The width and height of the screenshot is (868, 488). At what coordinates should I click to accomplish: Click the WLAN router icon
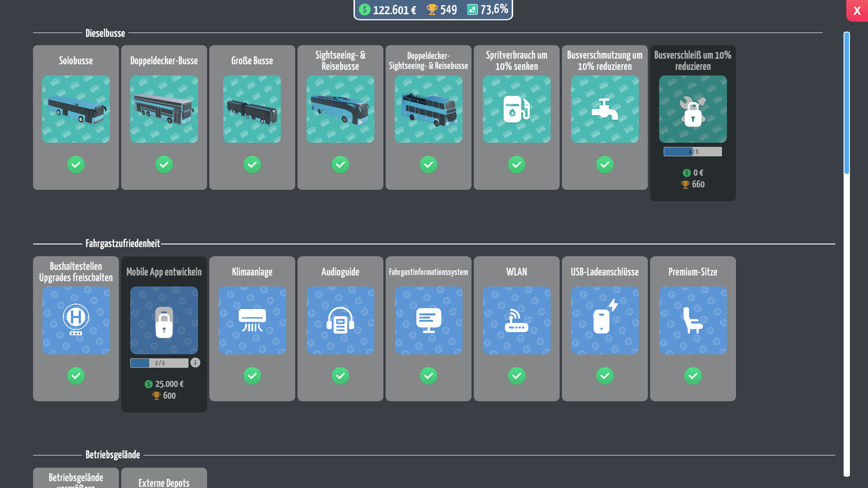click(517, 320)
